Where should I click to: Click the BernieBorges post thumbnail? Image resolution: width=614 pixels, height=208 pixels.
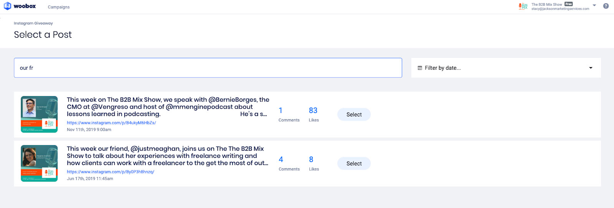pyautogui.click(x=39, y=115)
